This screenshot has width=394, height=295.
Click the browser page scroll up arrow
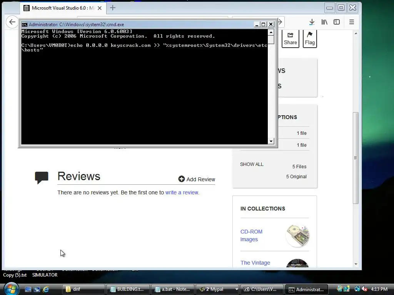(x=356, y=33)
